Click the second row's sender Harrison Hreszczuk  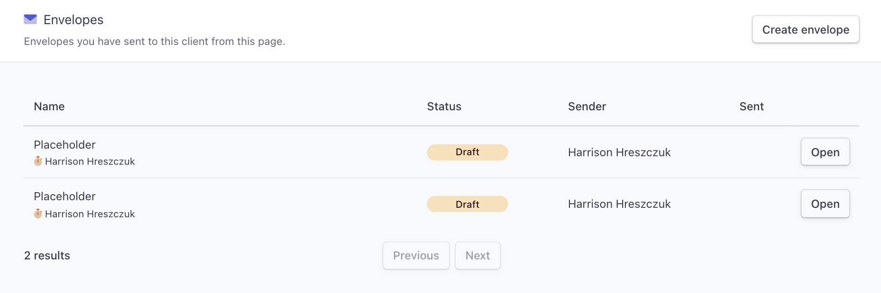tap(619, 204)
